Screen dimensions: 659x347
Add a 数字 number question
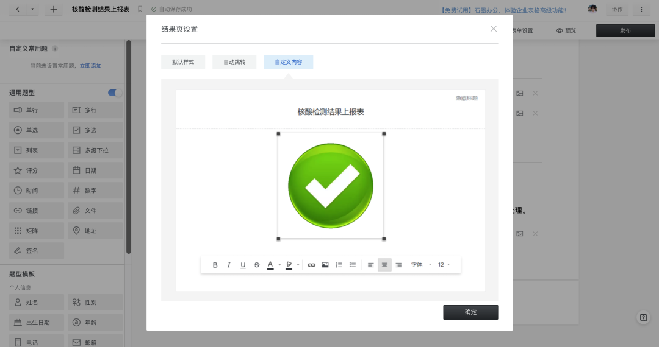pyautogui.click(x=95, y=191)
